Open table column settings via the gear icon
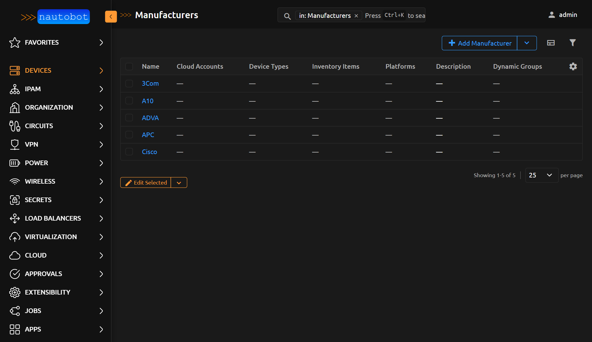Image resolution: width=592 pixels, height=342 pixels. pyautogui.click(x=573, y=66)
